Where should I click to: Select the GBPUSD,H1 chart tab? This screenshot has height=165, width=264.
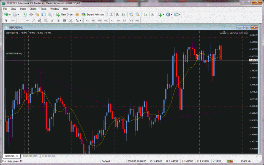(x=11, y=156)
